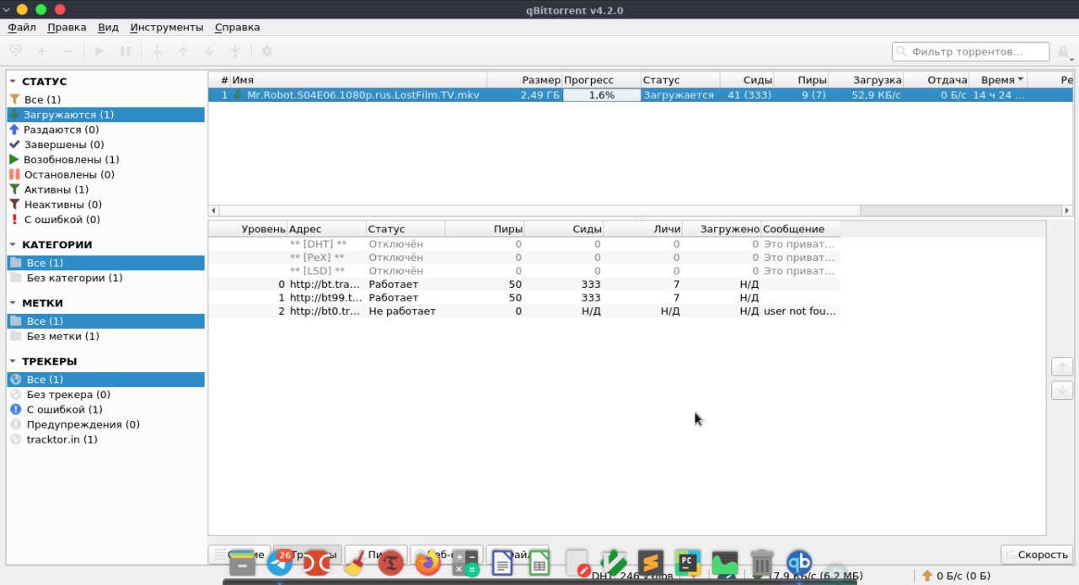Open PyCharm from the dock
Image resolution: width=1079 pixels, height=585 pixels.
[x=688, y=562]
